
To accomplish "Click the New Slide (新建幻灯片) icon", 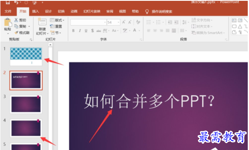I will tap(42, 21).
